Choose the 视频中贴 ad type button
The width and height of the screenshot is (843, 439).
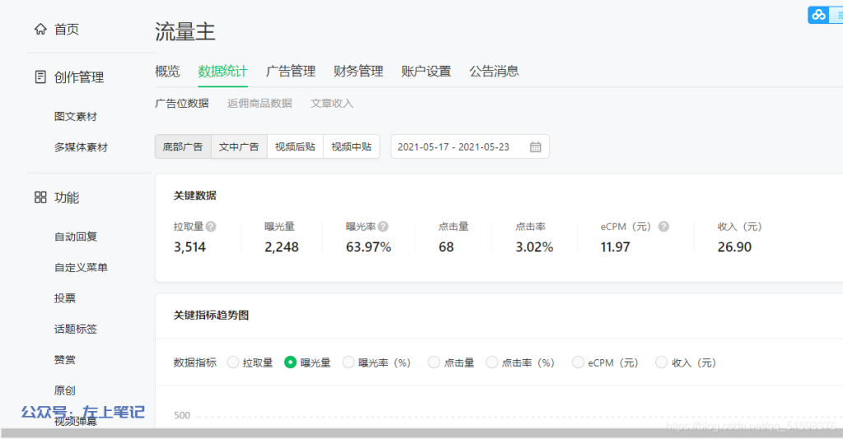pos(351,146)
